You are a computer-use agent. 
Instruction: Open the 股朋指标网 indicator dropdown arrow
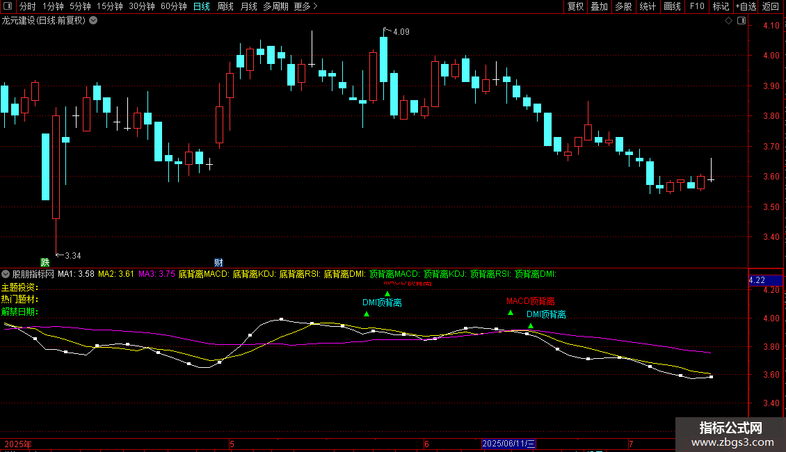6,274
